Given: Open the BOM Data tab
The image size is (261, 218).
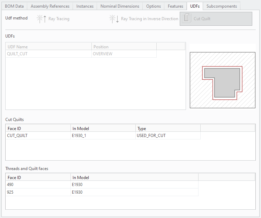Looking at the screenshot, I should point(14,6).
